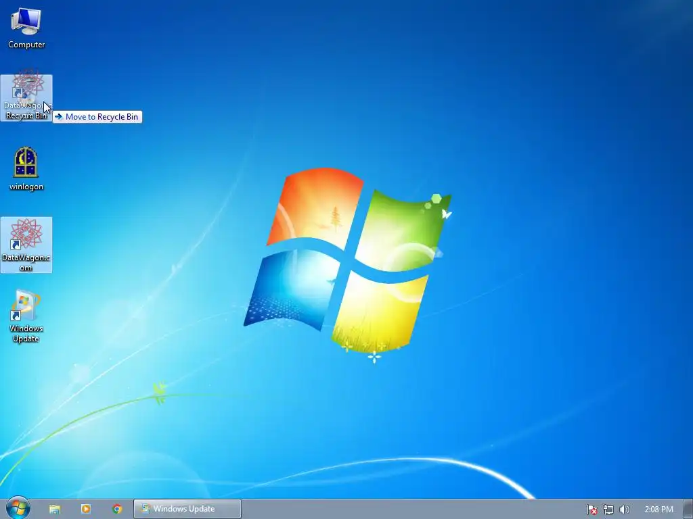Switch to Windows Update taskbar window
Image resolution: width=693 pixels, height=519 pixels.
(187, 509)
